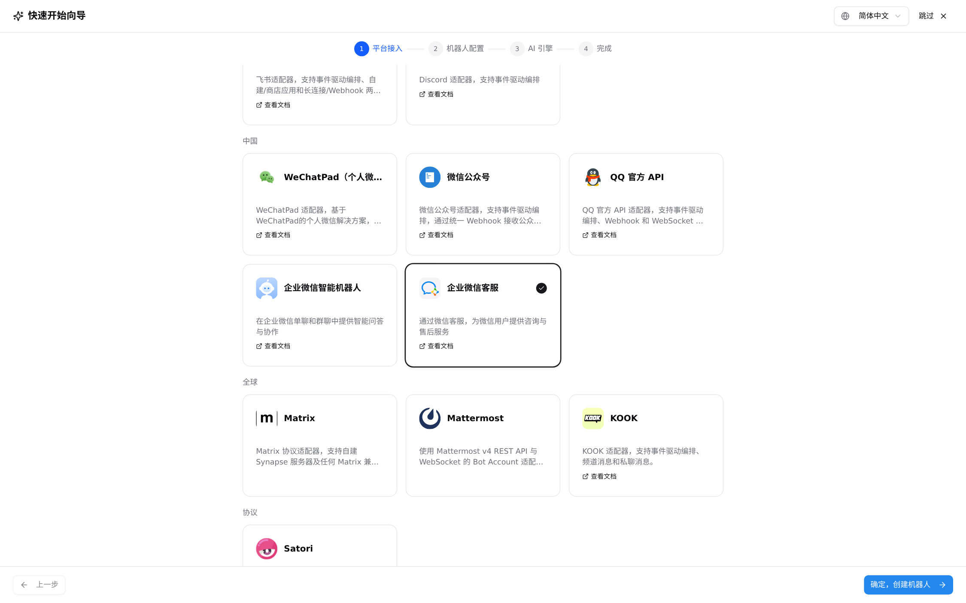Click the KOOK logo icon
Screen dimensions: 966x603
(x=593, y=418)
